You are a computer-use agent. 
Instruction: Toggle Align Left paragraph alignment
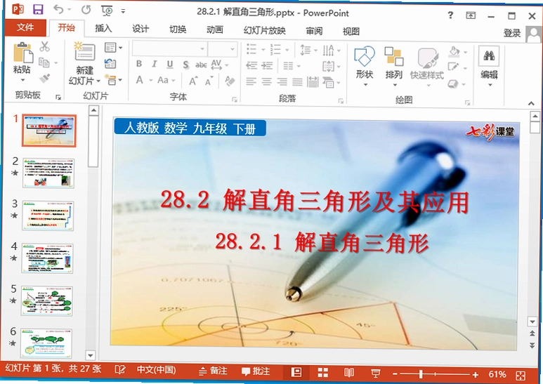click(251, 81)
